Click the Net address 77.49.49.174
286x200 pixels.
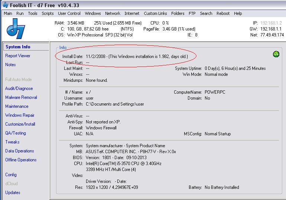(x=272, y=35)
